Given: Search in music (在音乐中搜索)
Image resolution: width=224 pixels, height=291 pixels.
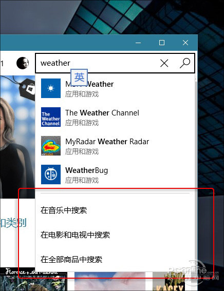Looking at the screenshot, I should point(64,210).
